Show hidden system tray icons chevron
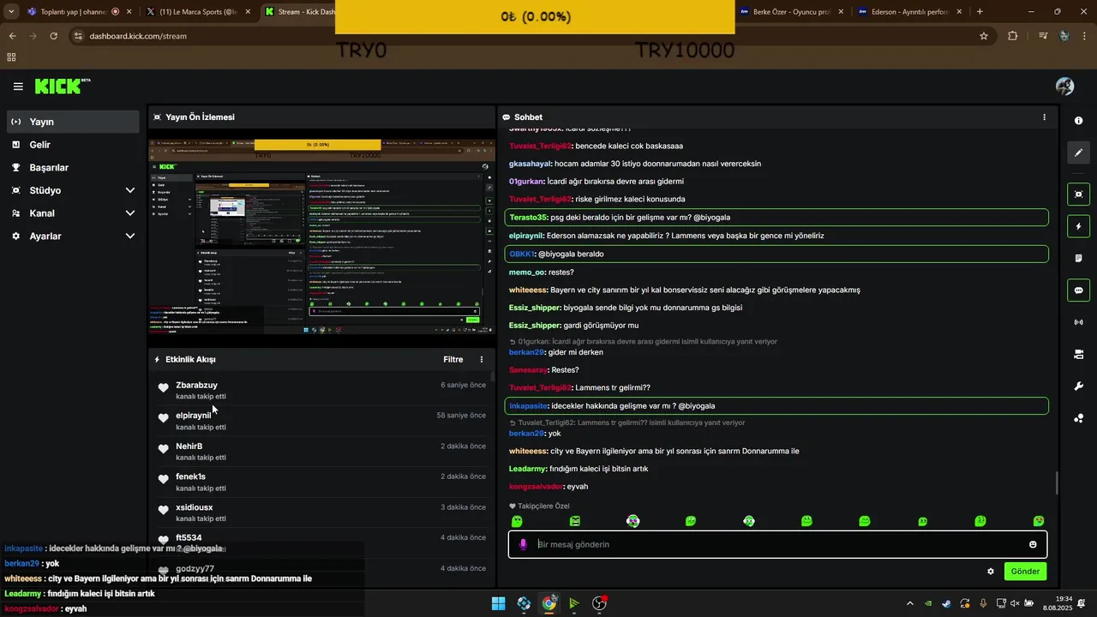Image resolution: width=1097 pixels, height=617 pixels. pyautogui.click(x=910, y=603)
